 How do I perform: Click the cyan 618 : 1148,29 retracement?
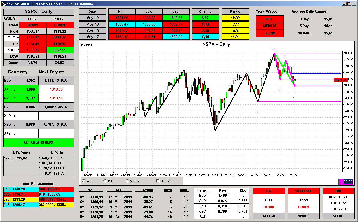pos(21,189)
